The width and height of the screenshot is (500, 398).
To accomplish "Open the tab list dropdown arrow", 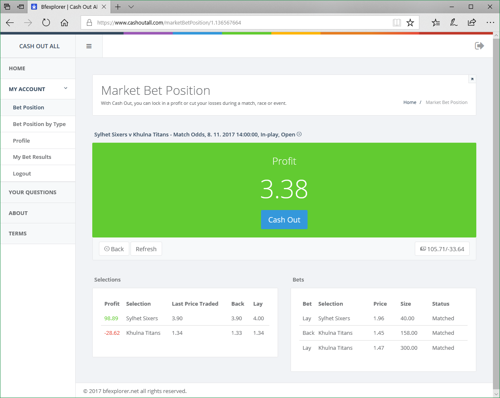I will click(x=131, y=7).
